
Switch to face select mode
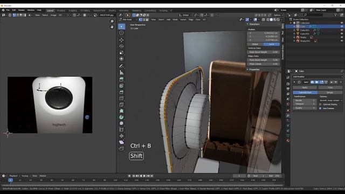click(x=147, y=19)
